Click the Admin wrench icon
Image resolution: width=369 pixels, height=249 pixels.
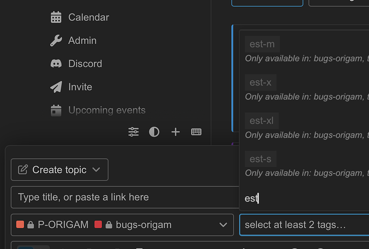(x=56, y=41)
